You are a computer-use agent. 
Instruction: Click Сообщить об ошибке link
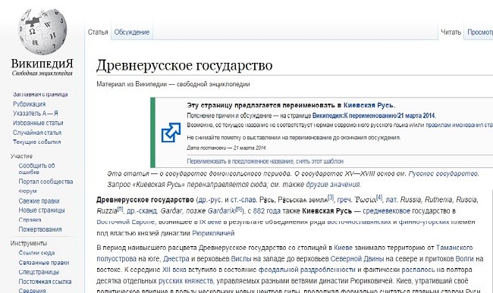pos(36,169)
